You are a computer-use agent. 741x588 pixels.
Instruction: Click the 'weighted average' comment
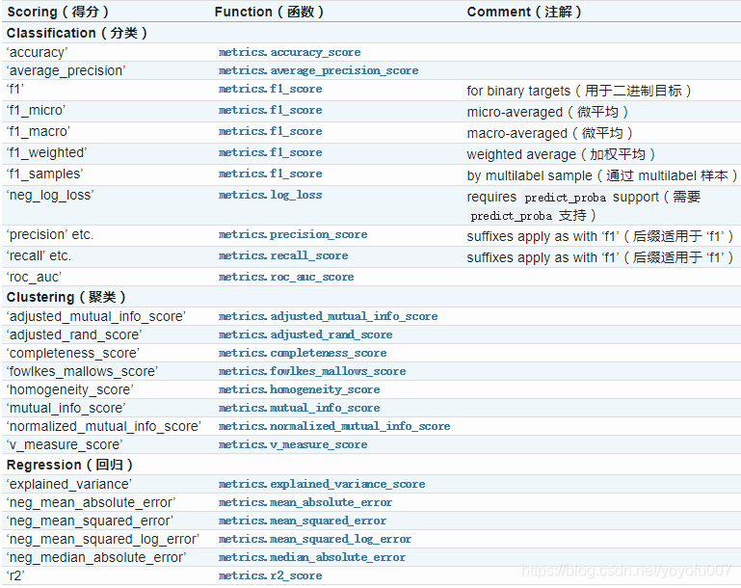(x=561, y=154)
